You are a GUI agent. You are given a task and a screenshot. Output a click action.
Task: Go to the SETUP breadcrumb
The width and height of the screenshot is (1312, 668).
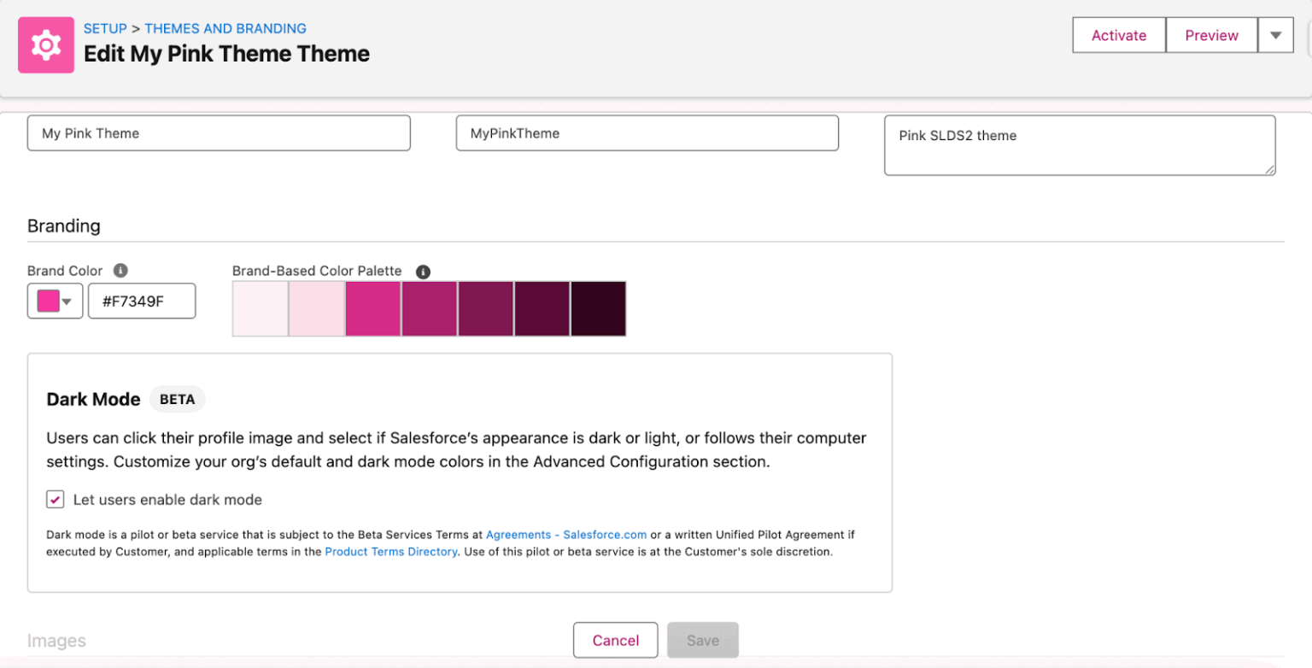pos(105,28)
